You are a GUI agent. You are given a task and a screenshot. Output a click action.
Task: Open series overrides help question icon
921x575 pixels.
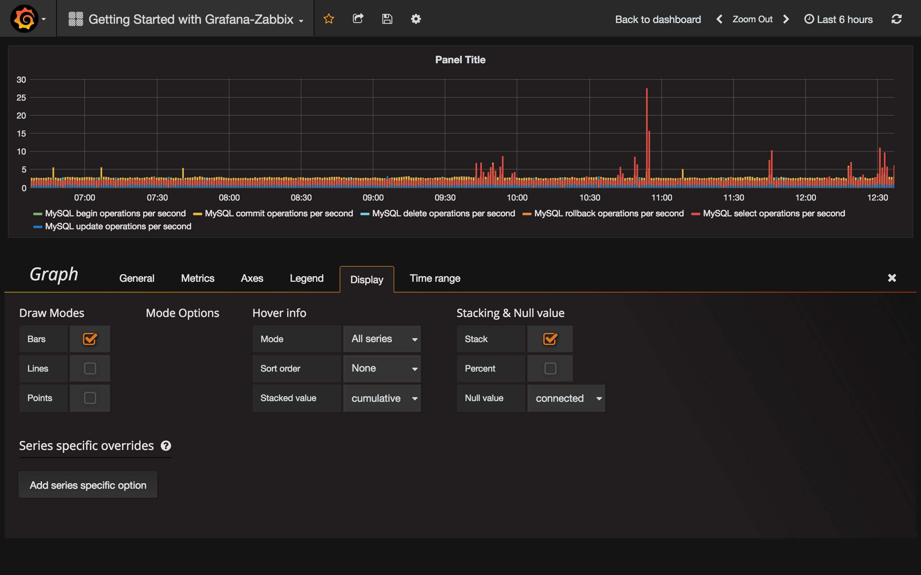click(165, 445)
